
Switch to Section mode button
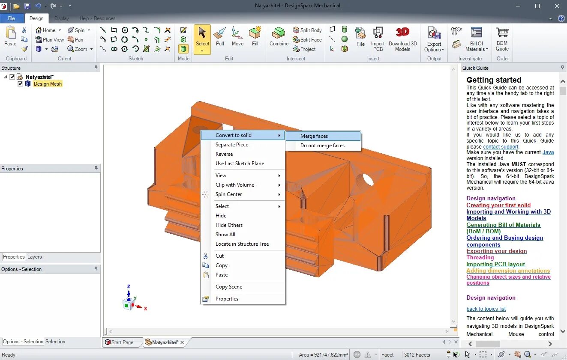[183, 39]
